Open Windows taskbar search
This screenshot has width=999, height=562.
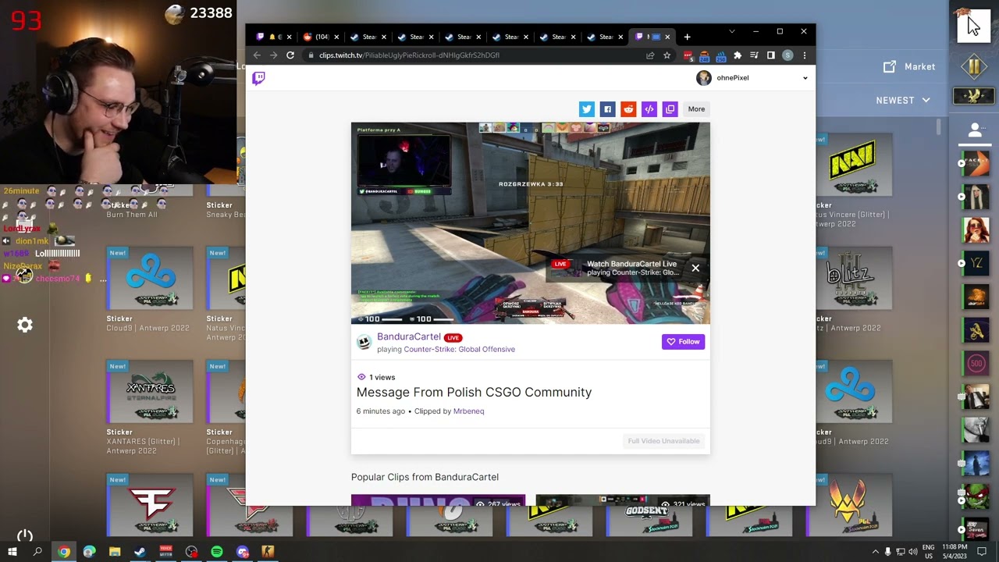[x=37, y=552]
